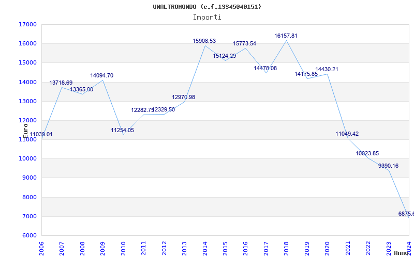Select the data label 11049.42

click(347, 134)
